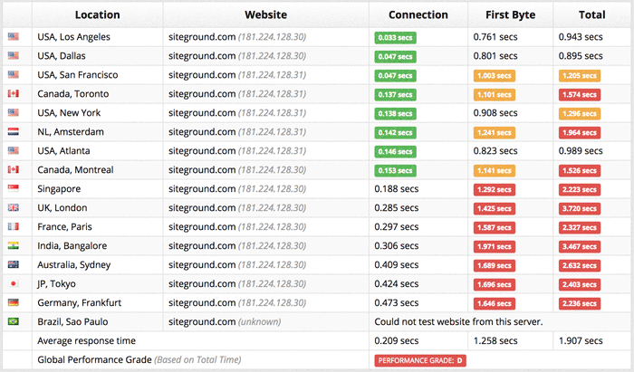Click the France flag beside Paris
The width and height of the screenshot is (634, 372).
coord(14,226)
